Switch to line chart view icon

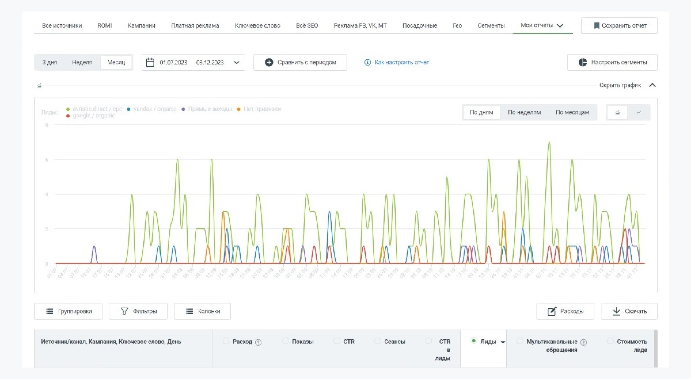(x=639, y=112)
